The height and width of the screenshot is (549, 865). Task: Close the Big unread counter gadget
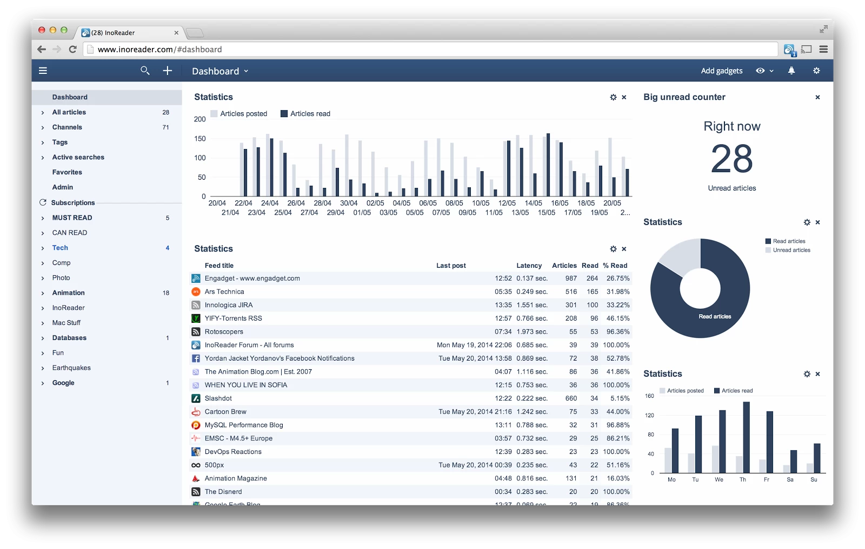pos(817,97)
